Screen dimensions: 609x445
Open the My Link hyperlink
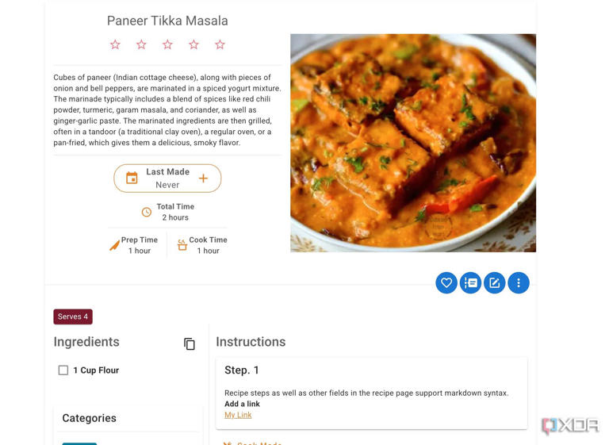pos(238,415)
